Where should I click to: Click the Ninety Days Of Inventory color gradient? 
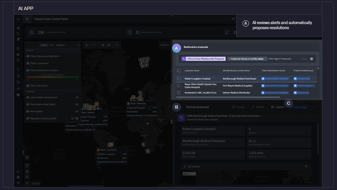pos(53,77)
